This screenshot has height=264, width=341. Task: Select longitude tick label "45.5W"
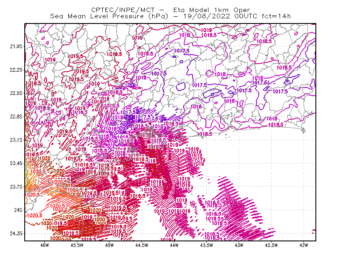click(x=77, y=245)
